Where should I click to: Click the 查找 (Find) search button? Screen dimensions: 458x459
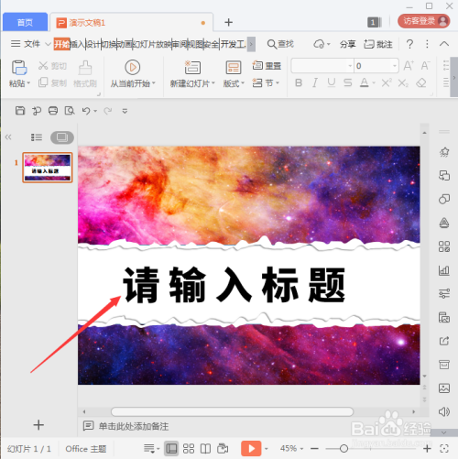point(280,44)
